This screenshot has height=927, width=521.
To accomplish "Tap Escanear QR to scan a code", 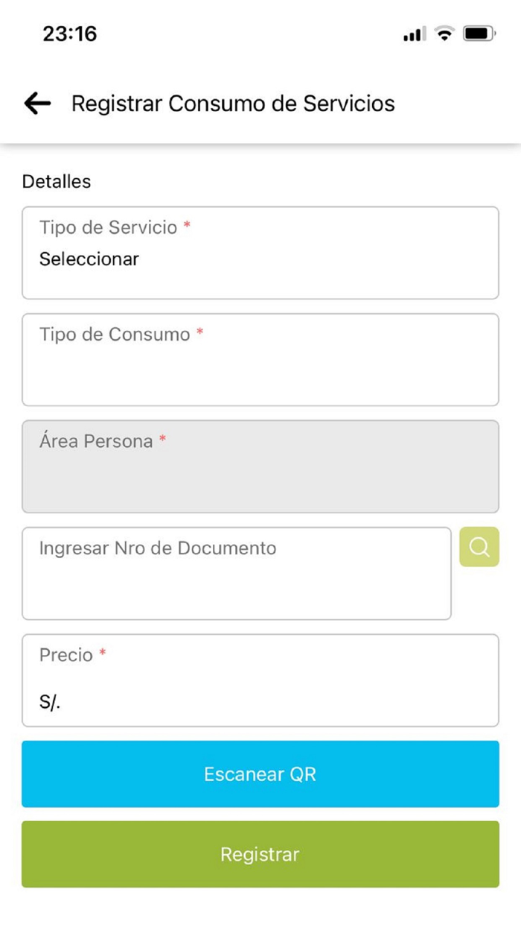I will [x=260, y=774].
